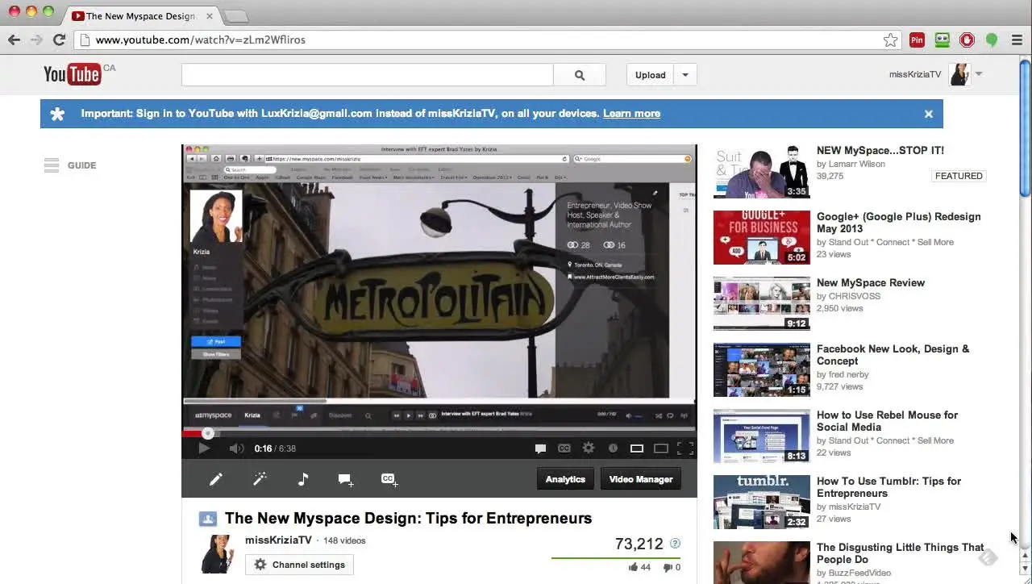1032x584 pixels.
Task: Open player settings gear
Action: click(589, 448)
